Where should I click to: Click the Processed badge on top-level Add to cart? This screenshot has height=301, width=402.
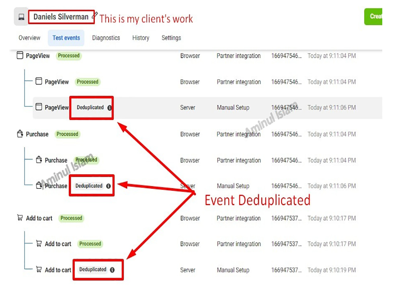pyautogui.click(x=71, y=218)
